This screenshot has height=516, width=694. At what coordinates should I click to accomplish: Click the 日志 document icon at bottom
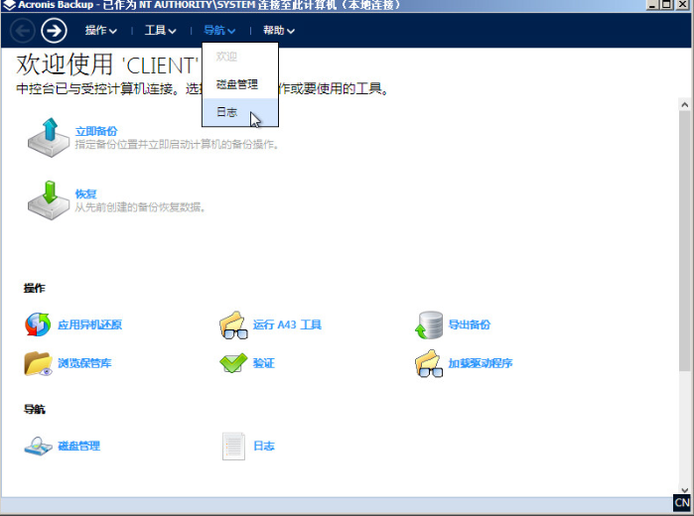[233, 447]
